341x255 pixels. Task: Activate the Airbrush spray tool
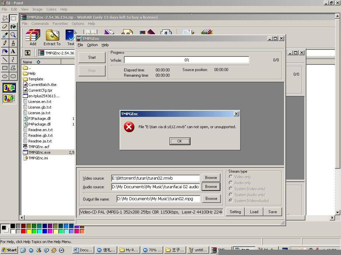click(x=5, y=51)
